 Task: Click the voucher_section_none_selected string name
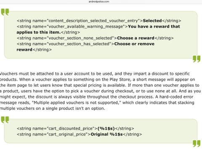click(80, 38)
